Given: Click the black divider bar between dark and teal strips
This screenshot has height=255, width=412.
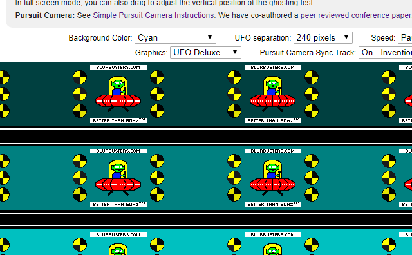Looking at the screenshot, I should (x=206, y=136).
